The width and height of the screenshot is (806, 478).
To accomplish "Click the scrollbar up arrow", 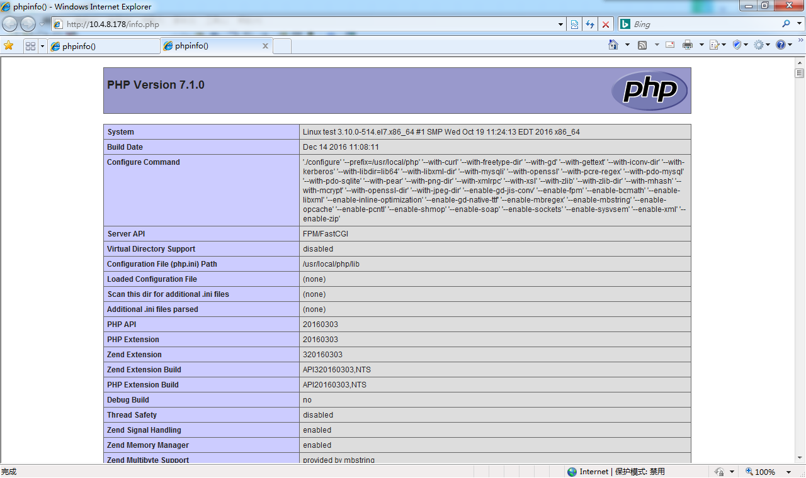I will (x=800, y=63).
